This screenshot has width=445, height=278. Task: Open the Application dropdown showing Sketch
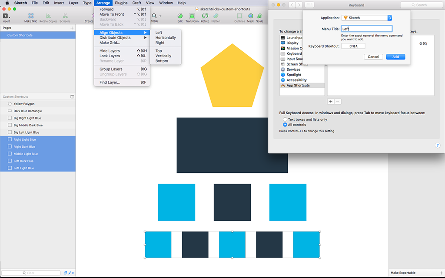tap(367, 18)
